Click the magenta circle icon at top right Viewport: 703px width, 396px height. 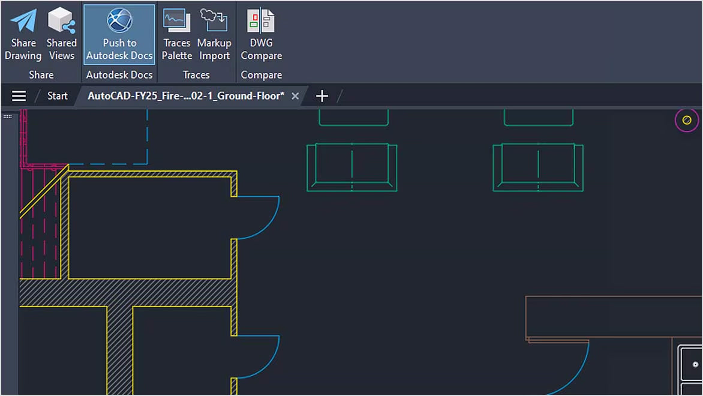tap(687, 120)
